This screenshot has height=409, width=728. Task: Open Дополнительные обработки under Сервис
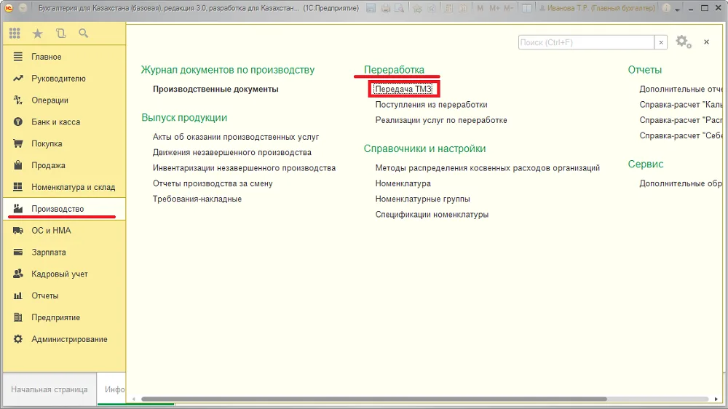pyautogui.click(x=681, y=183)
